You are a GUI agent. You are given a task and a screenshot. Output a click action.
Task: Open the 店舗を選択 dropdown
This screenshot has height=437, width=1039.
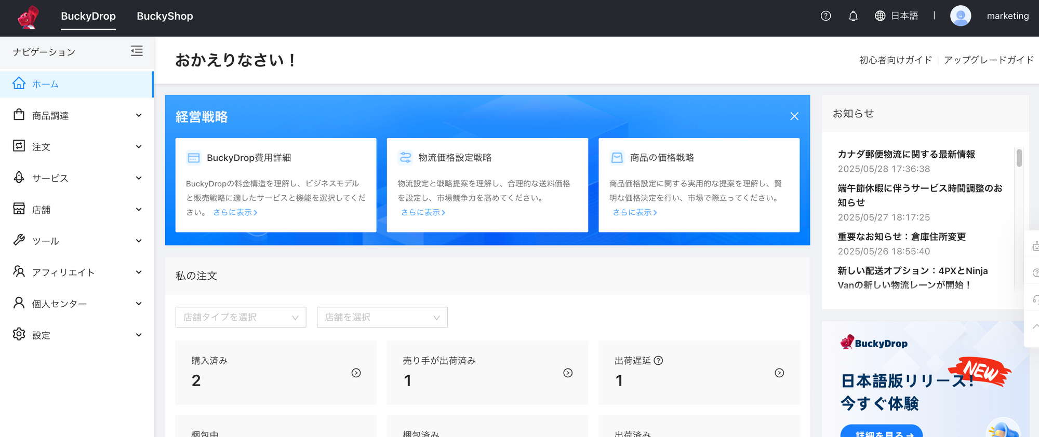pos(382,317)
